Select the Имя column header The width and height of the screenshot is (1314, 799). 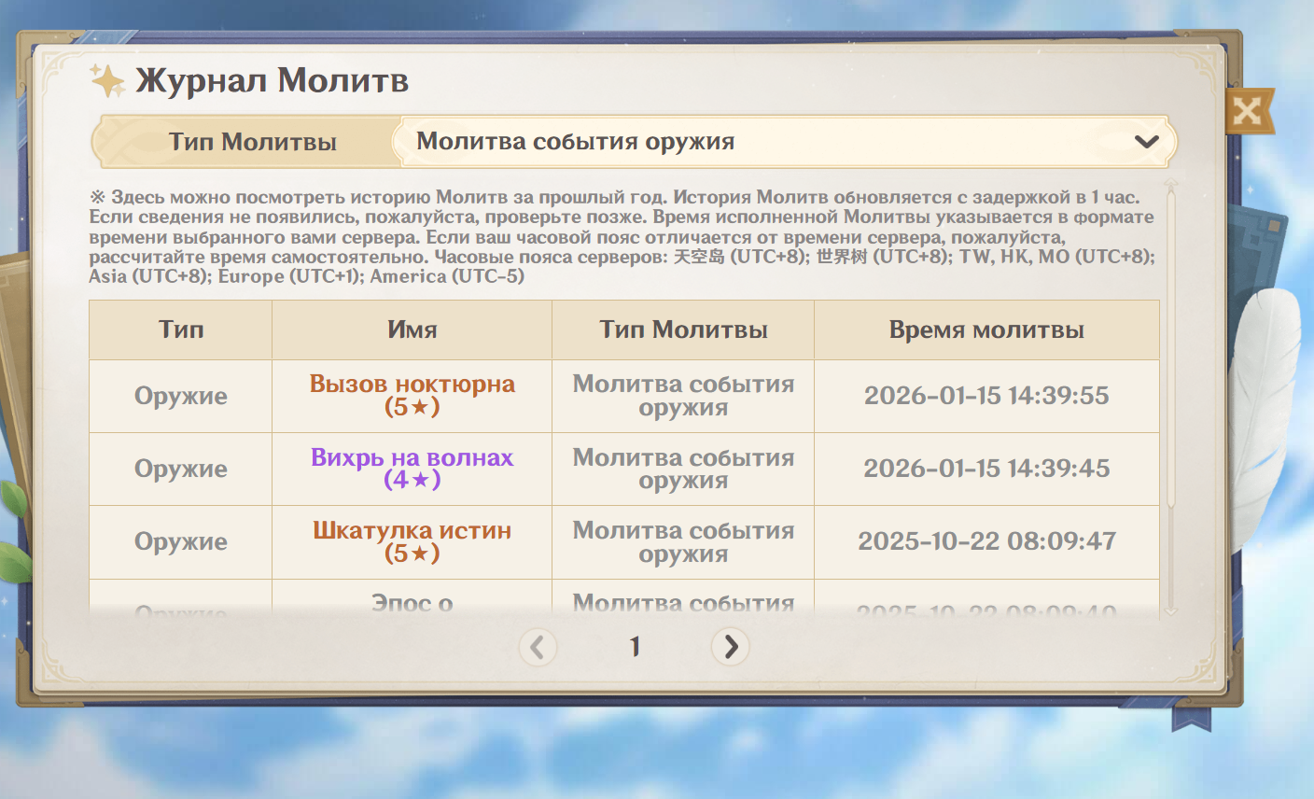[412, 329]
